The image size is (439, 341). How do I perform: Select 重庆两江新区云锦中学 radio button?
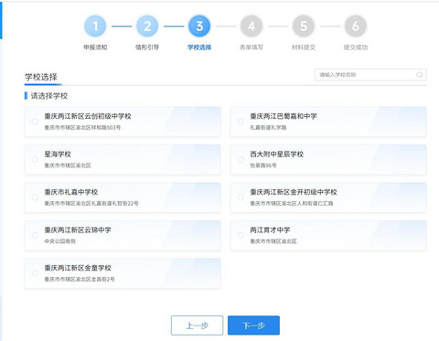(35, 235)
